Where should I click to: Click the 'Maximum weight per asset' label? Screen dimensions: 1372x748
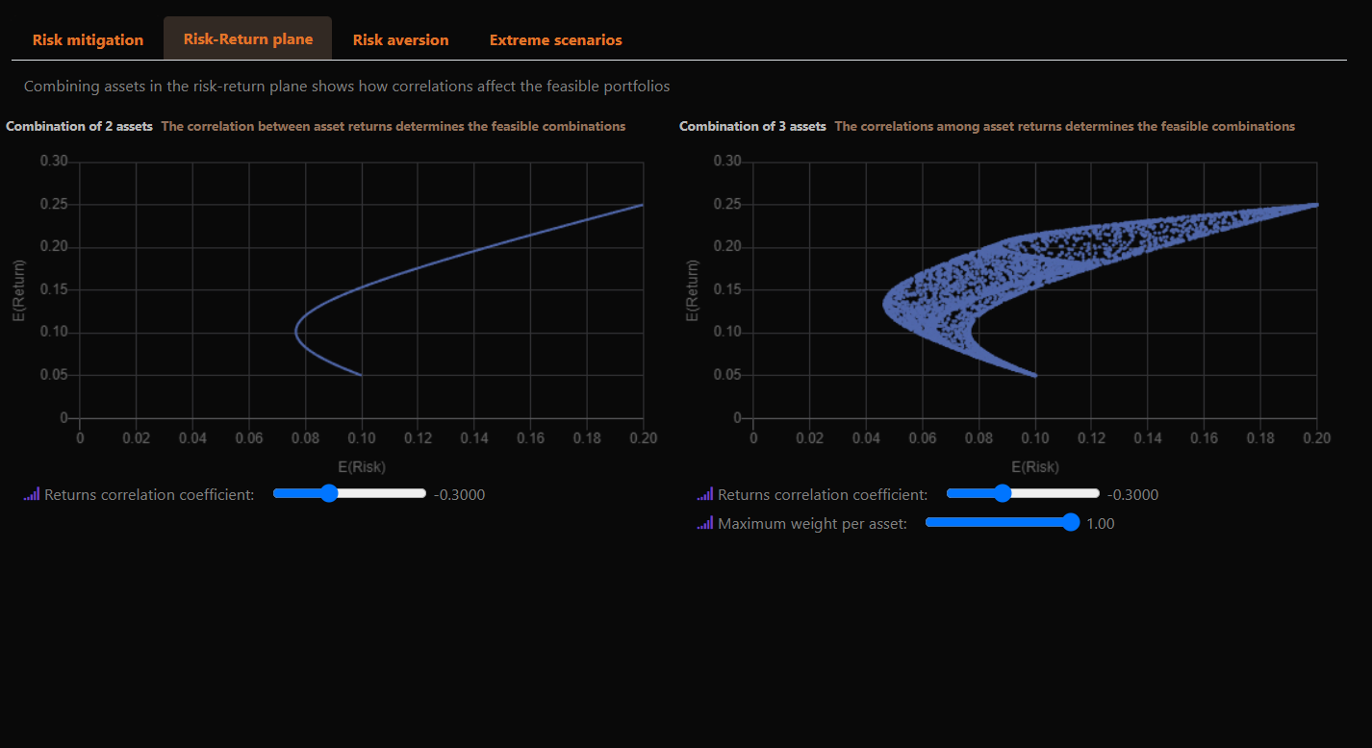pos(812,524)
